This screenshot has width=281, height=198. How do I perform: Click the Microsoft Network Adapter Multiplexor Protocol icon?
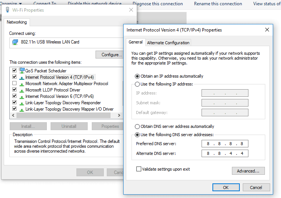[x=22, y=84]
